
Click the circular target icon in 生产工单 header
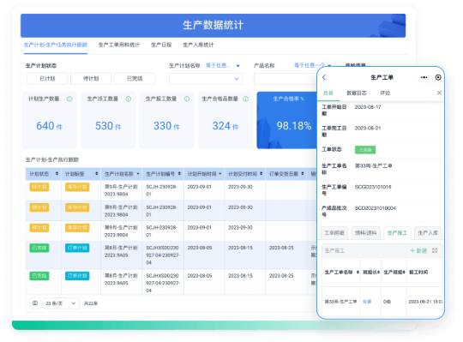click(x=438, y=77)
